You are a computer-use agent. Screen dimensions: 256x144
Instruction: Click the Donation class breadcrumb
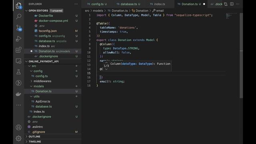[x=142, y=11]
